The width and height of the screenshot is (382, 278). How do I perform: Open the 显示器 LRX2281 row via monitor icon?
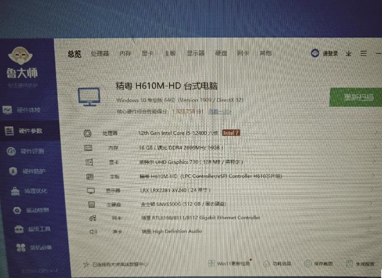coord(91,191)
